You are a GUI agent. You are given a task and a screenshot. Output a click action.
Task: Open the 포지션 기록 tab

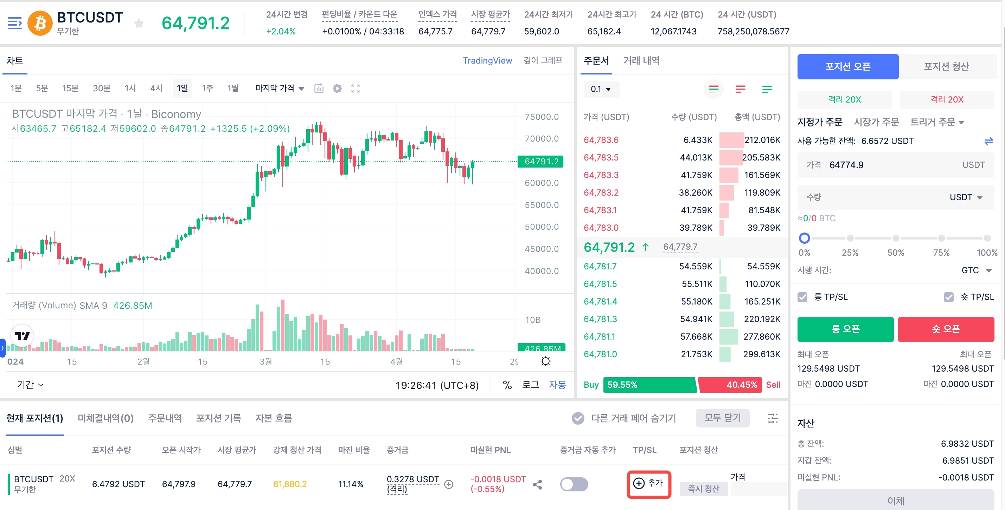click(x=218, y=418)
